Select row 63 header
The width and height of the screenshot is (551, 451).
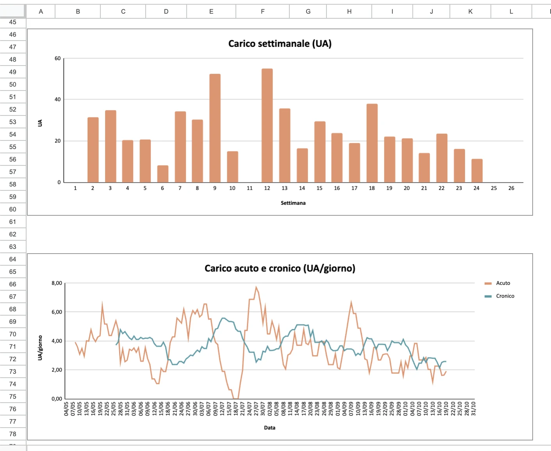point(13,247)
